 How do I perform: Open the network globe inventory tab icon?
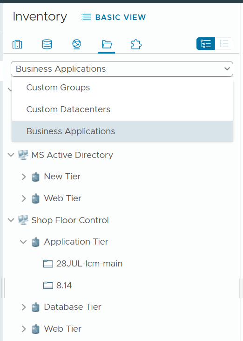click(77, 44)
